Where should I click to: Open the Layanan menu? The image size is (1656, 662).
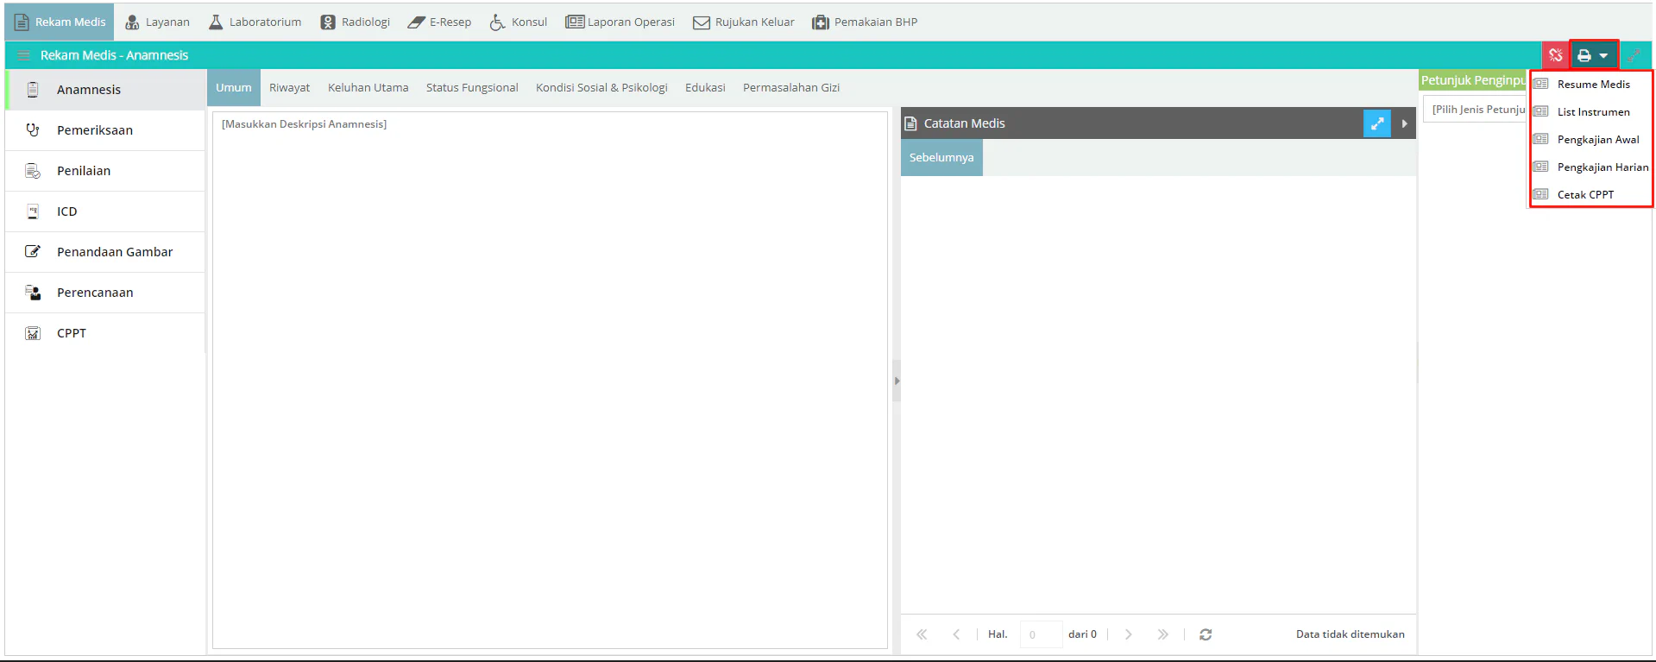157,22
